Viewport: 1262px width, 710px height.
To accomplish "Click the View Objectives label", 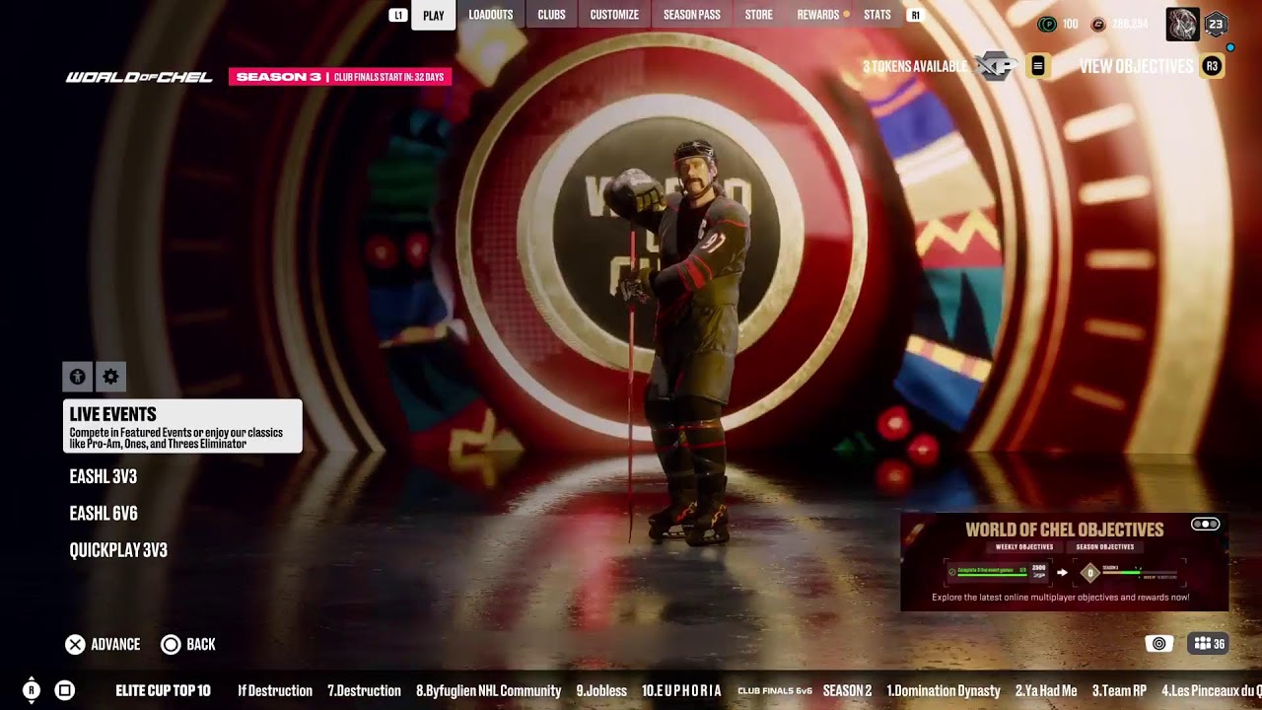I will tap(1136, 66).
